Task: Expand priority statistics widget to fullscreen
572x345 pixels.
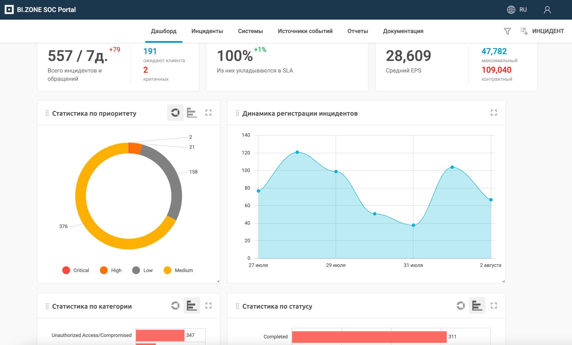Action: click(208, 113)
